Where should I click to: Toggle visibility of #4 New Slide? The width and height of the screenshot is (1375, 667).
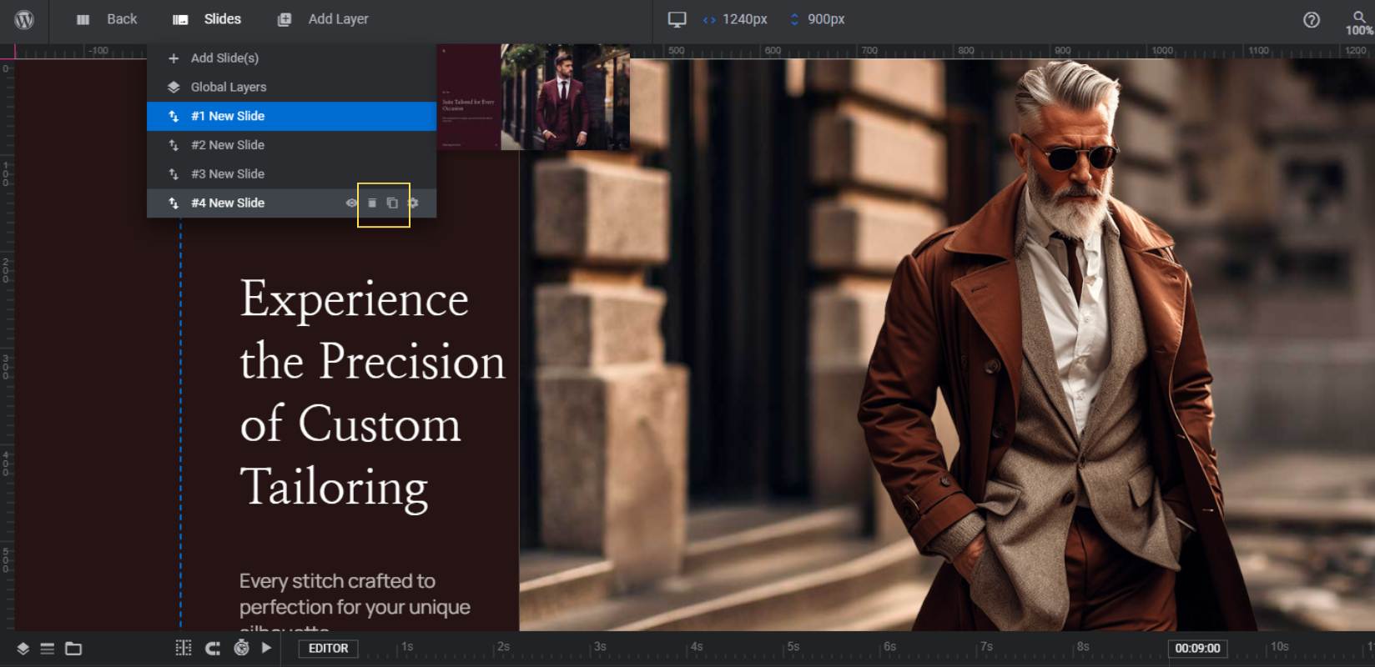point(352,203)
